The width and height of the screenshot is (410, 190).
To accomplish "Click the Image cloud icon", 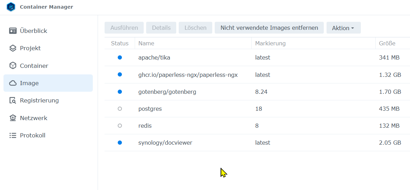I will 13,83.
